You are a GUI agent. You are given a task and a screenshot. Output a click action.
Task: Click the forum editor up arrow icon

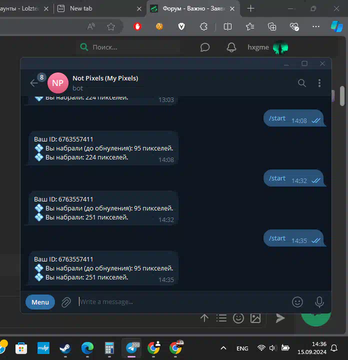tap(204, 318)
